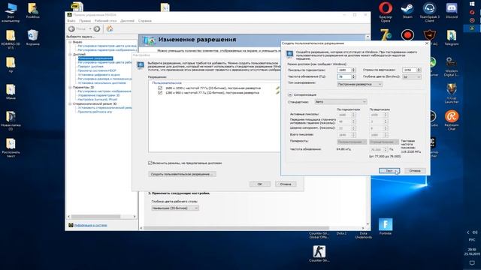Image resolution: width=481 pixels, height=270 pixels.
Task: Open the KOMPAS-3D desktop folder icon
Action: point(11,40)
